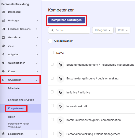This screenshot has width=135, height=138.
Task: Select the Beziehungsmanagement row checkbox
Action: click(x=52, y=64)
